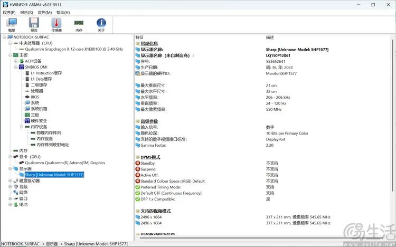The height and width of the screenshot is (247, 396).
Task: Click the 特征 column header
Action: click(139, 37)
